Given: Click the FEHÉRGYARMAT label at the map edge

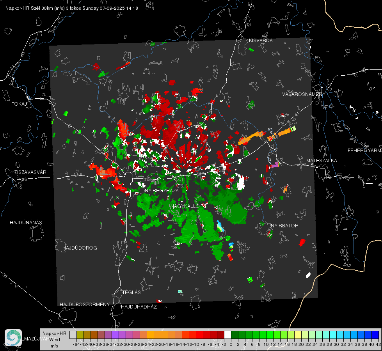Looking at the screenshot, I should point(364,151).
